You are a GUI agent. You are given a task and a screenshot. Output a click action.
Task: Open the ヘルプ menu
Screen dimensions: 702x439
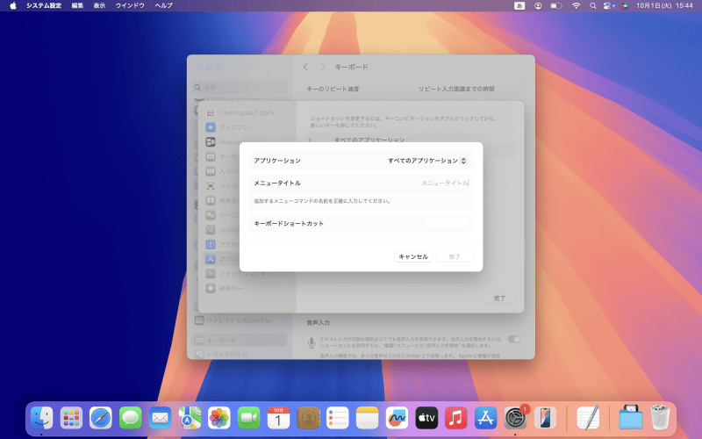click(x=163, y=6)
